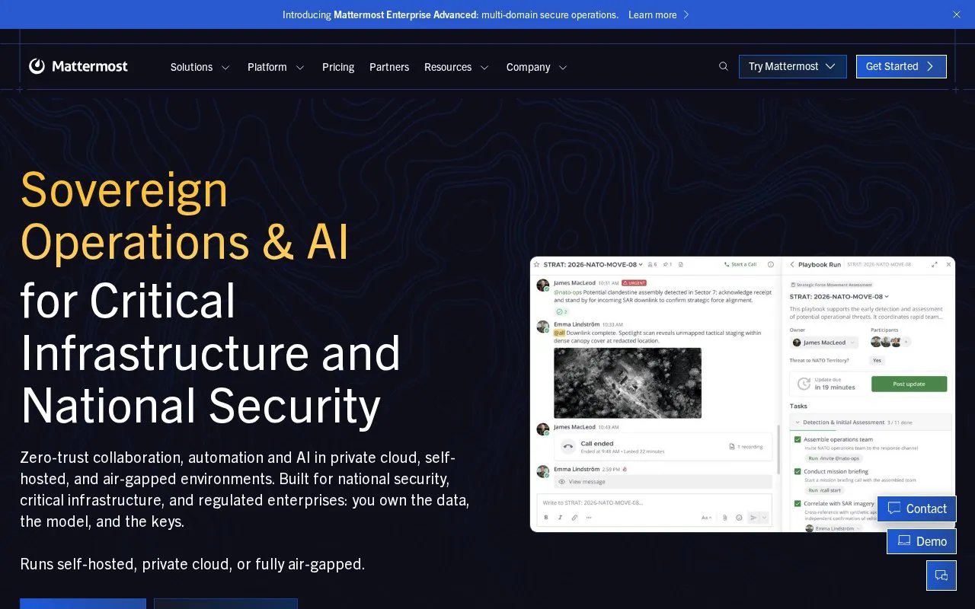Toggle Aa formatting bar in composer
This screenshot has width=975, height=609.
click(x=706, y=518)
